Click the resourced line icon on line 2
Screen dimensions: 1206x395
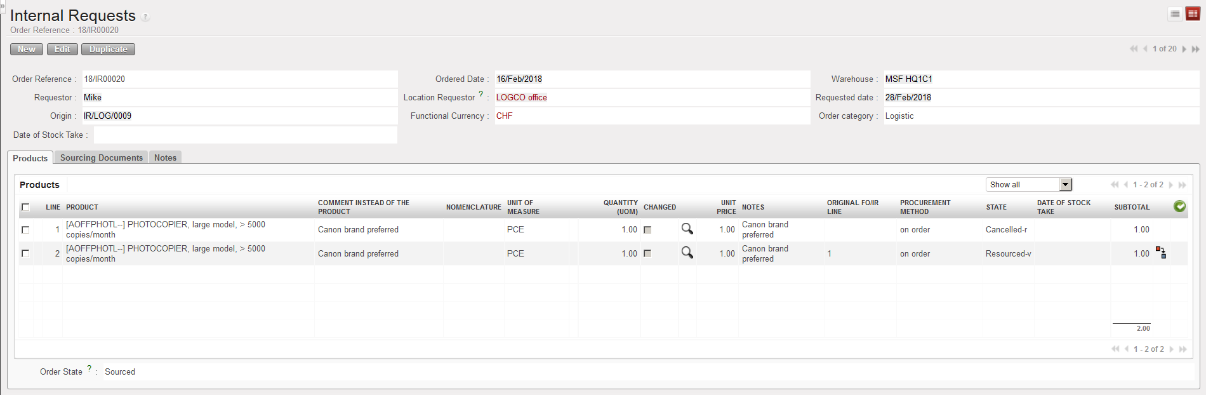click(1161, 253)
